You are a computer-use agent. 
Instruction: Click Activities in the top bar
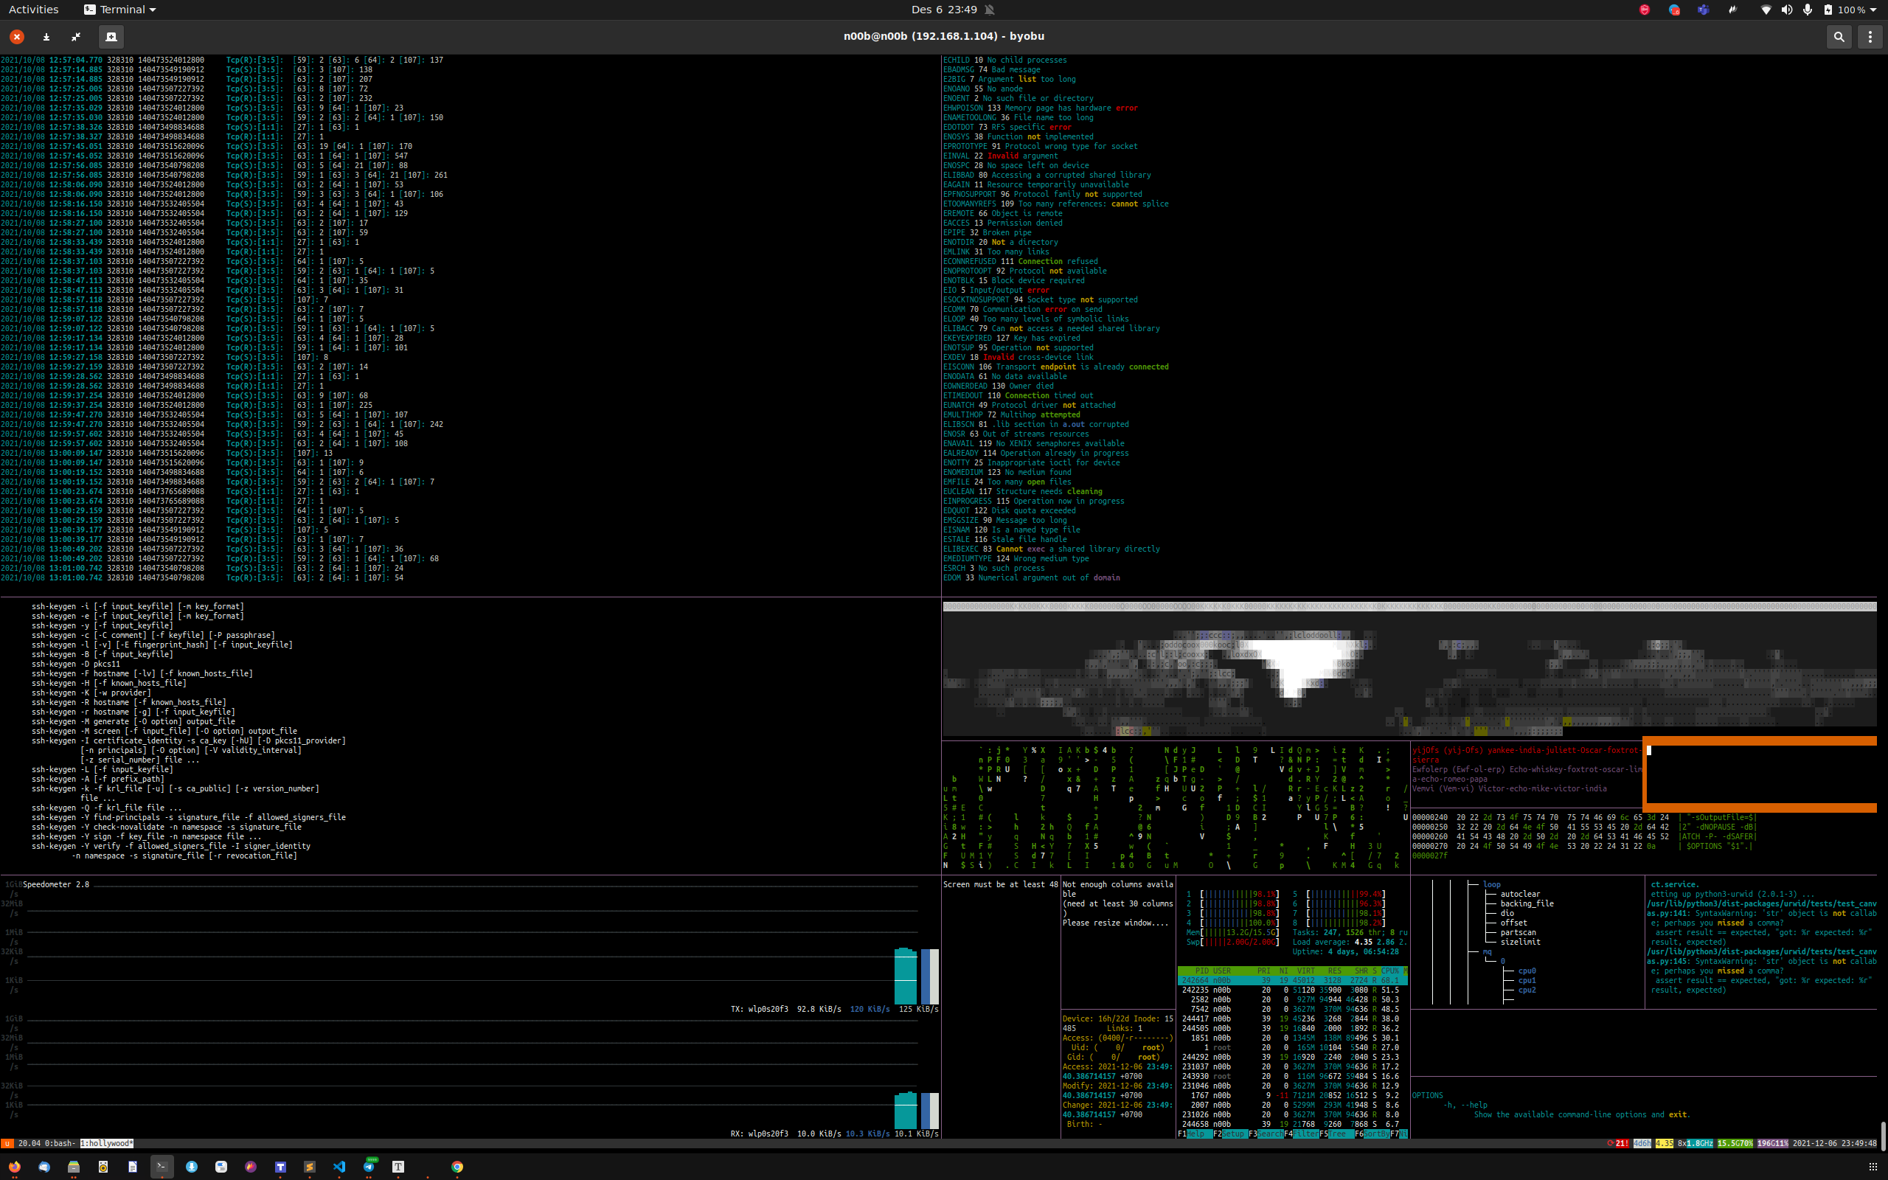pyautogui.click(x=33, y=10)
